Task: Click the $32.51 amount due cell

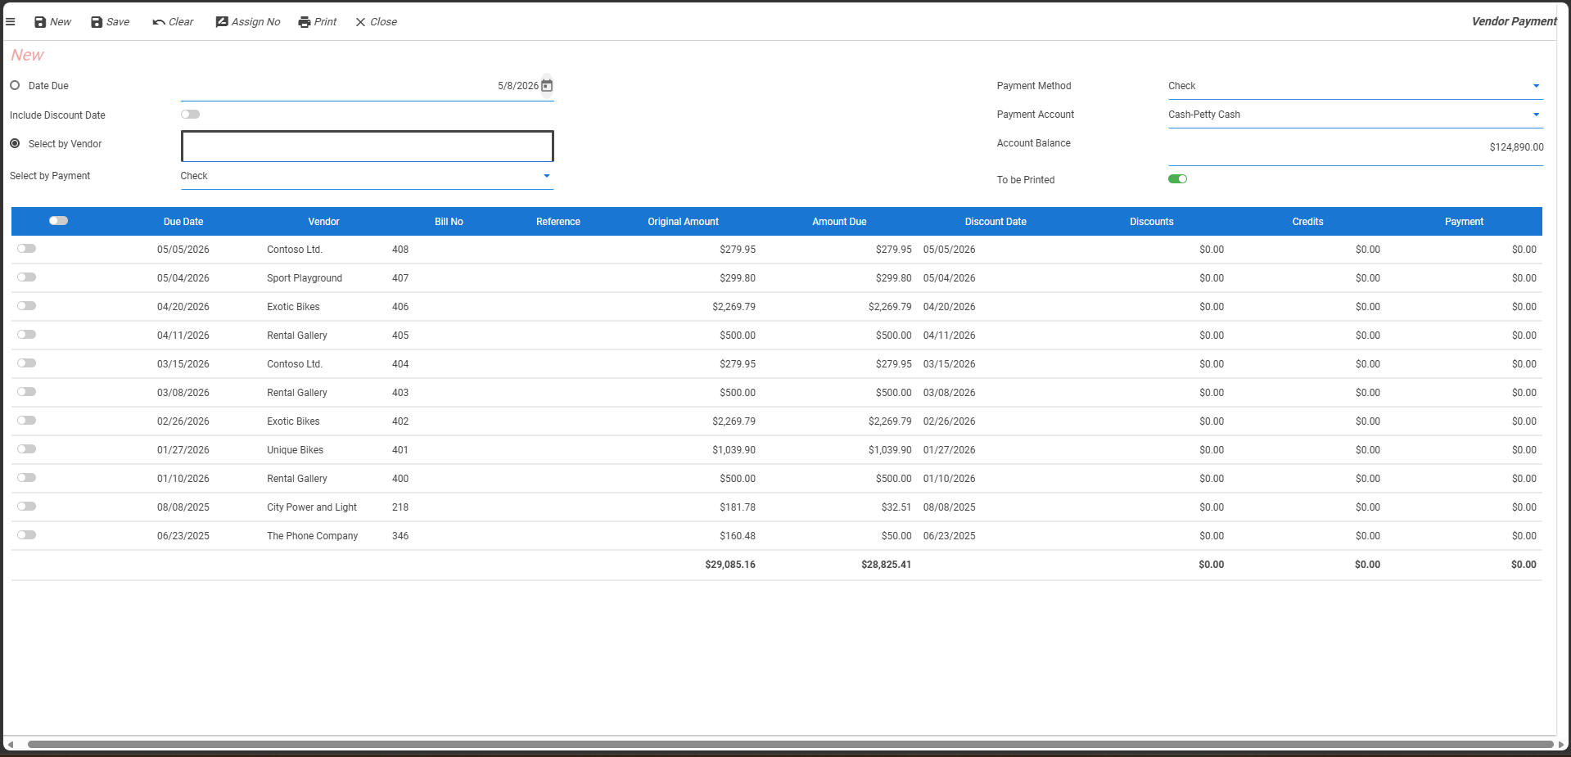Action: click(896, 507)
